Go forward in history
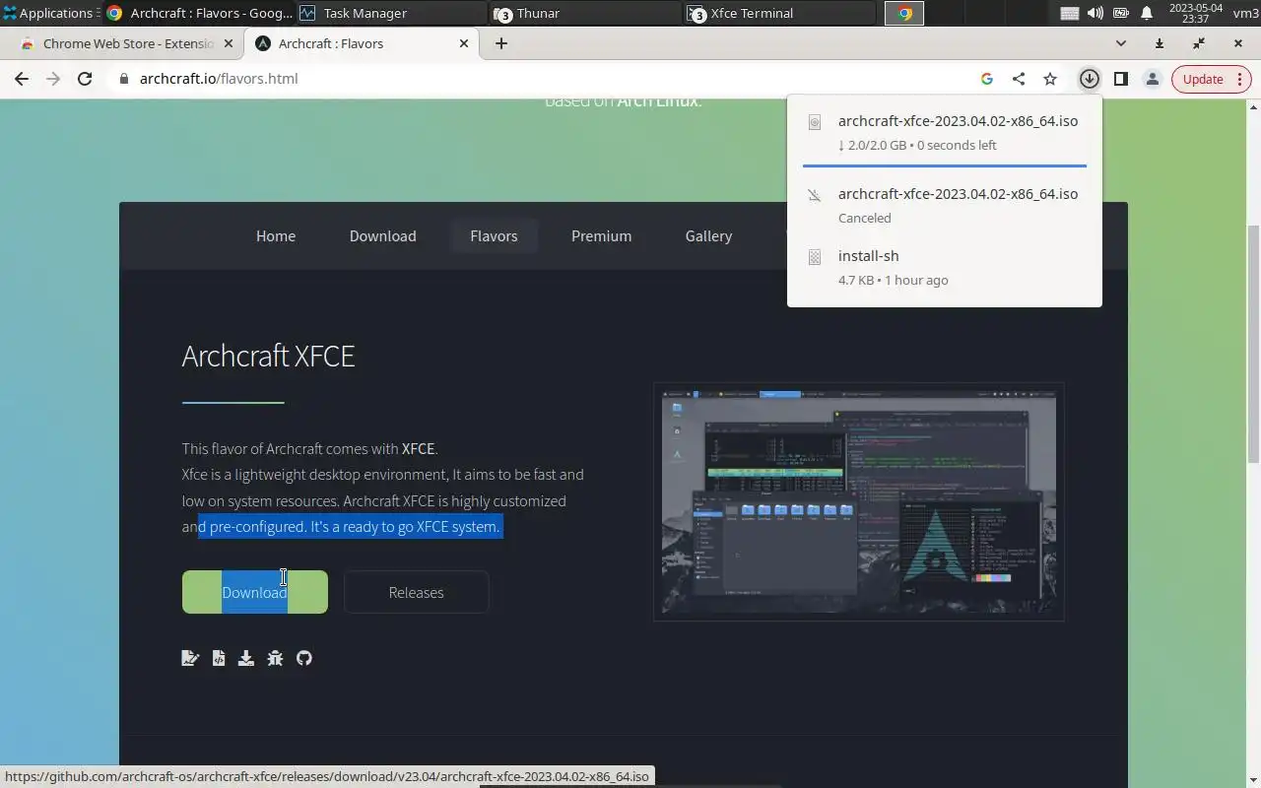The width and height of the screenshot is (1261, 788). [x=53, y=79]
